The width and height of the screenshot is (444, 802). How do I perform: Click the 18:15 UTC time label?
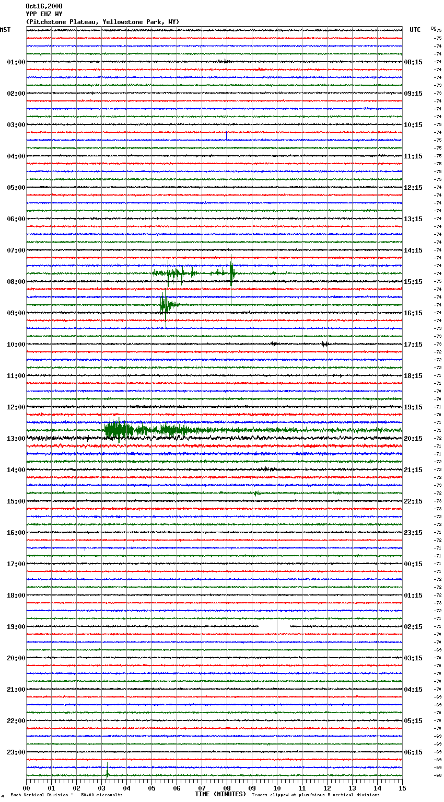click(413, 376)
